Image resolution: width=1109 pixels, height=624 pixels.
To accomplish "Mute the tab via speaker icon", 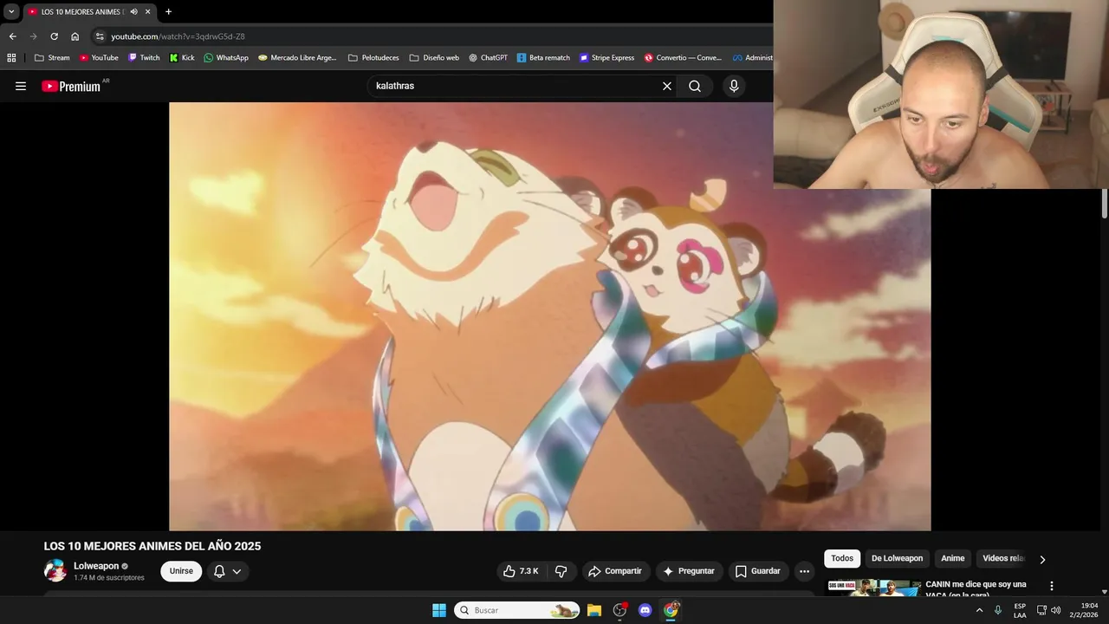I will (133, 11).
